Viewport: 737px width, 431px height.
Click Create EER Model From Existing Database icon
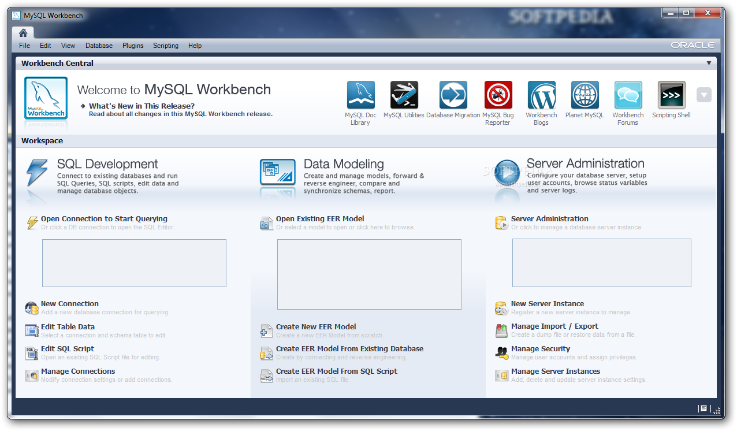point(266,353)
